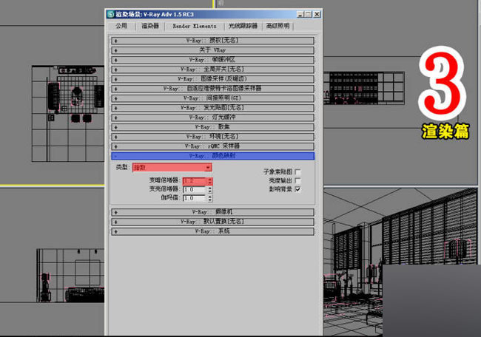Open the Render Elements tab
Screen dimensions: 481x337
(195, 26)
